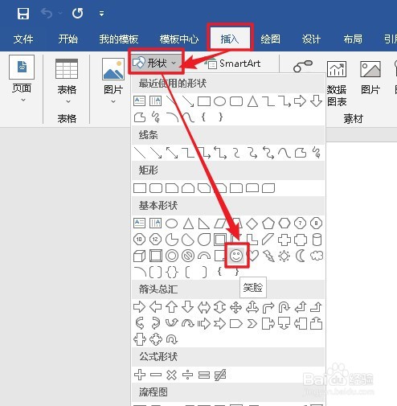Click the 页面 page icon button
The image size is (397, 406).
[22, 67]
